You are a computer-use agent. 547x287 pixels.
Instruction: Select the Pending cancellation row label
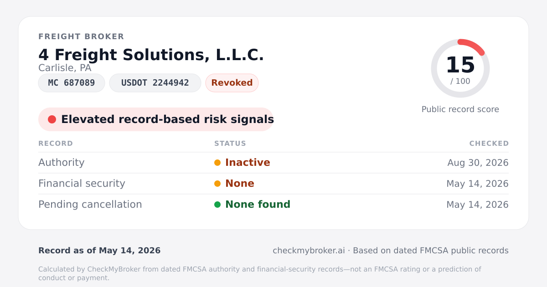[90, 205]
